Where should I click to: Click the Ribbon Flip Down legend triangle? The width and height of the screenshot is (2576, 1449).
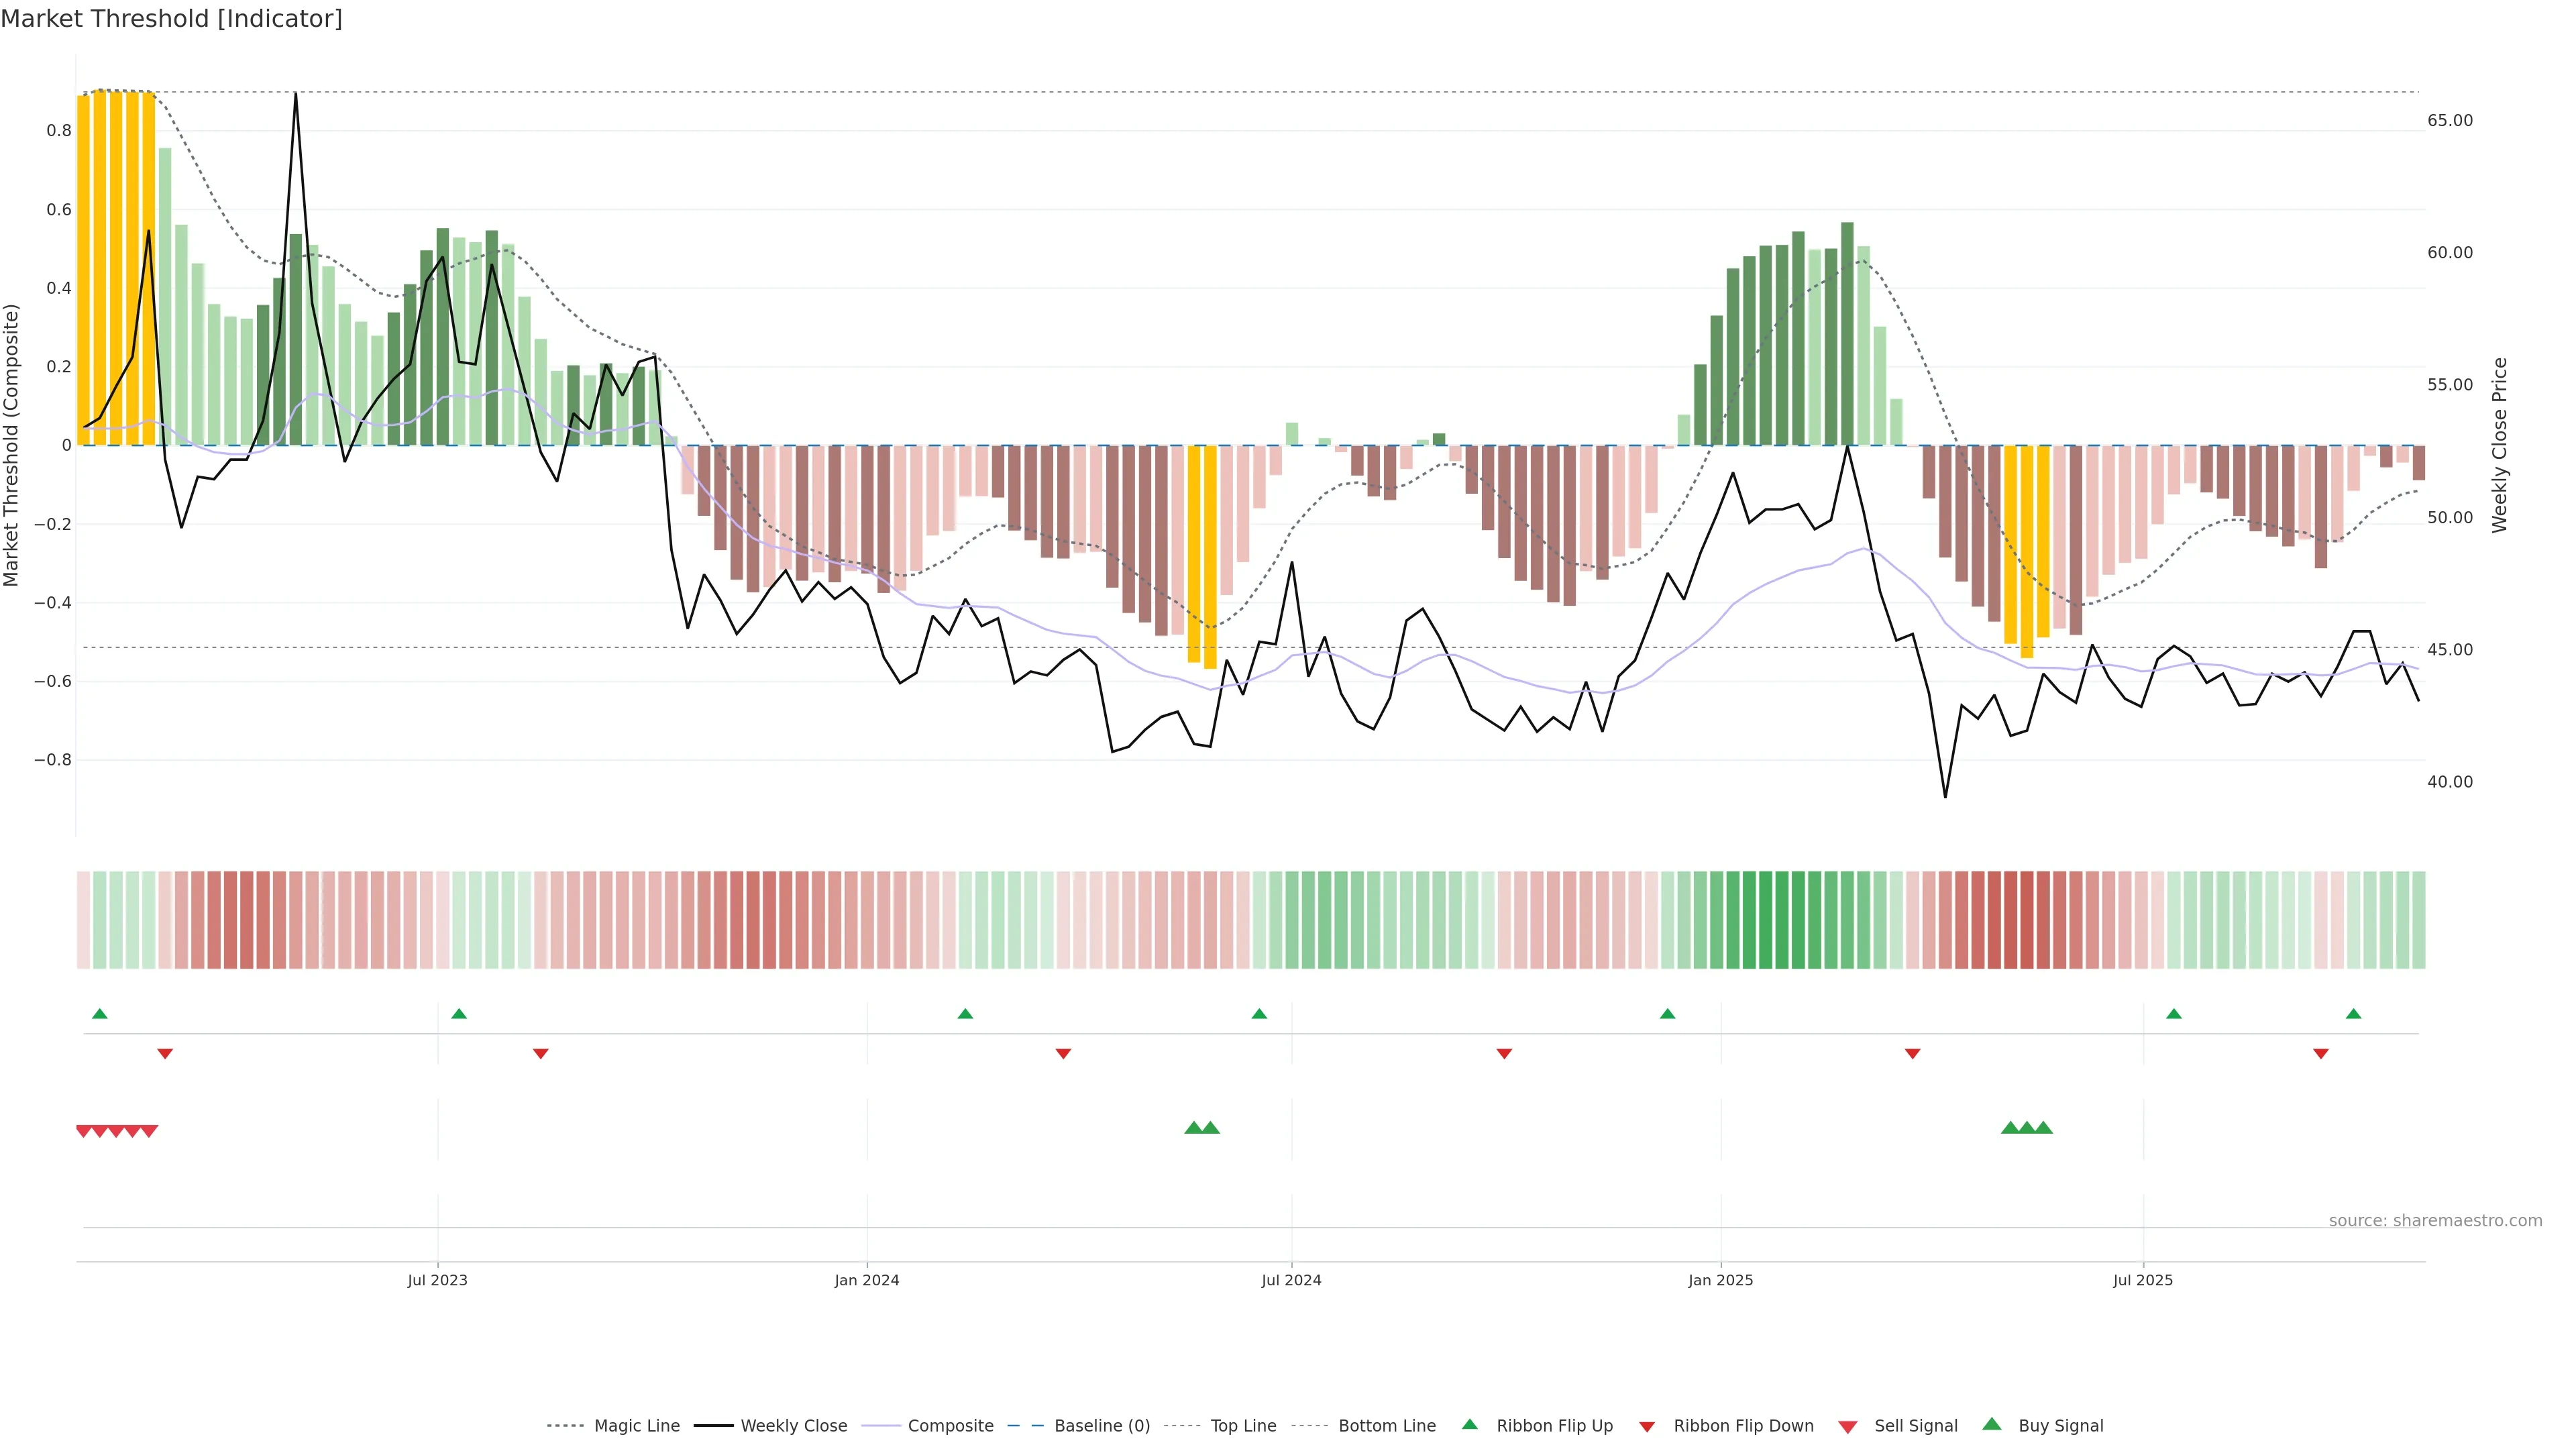[x=1646, y=1427]
